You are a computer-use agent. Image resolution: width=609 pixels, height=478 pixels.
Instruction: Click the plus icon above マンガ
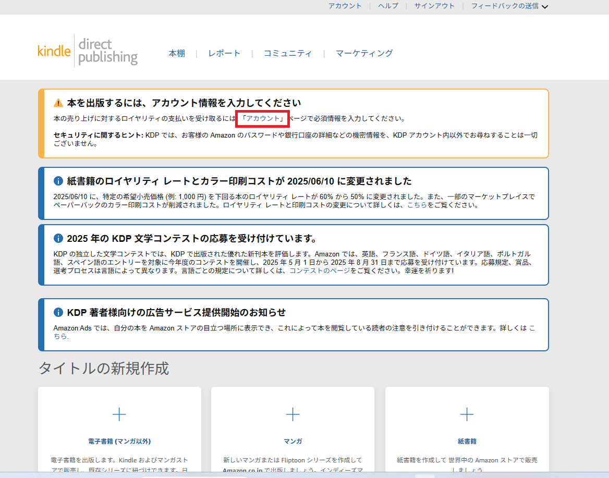coord(293,415)
